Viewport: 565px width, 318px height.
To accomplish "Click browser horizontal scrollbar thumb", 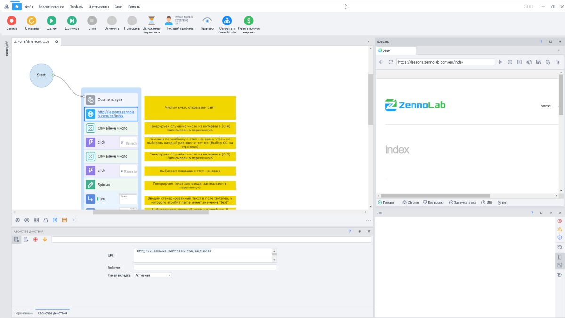I will tap(436, 196).
